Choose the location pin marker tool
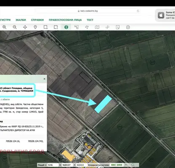 pos(35,27)
